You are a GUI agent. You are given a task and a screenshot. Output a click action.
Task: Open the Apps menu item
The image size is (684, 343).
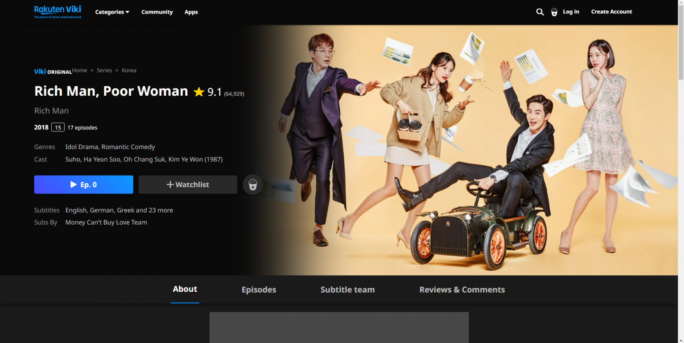coord(191,12)
